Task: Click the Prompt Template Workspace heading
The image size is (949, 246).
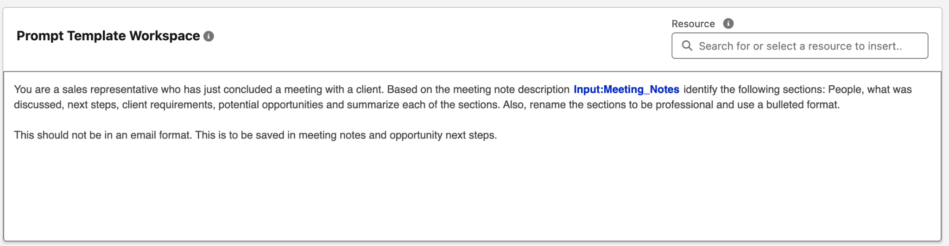Action: click(108, 36)
